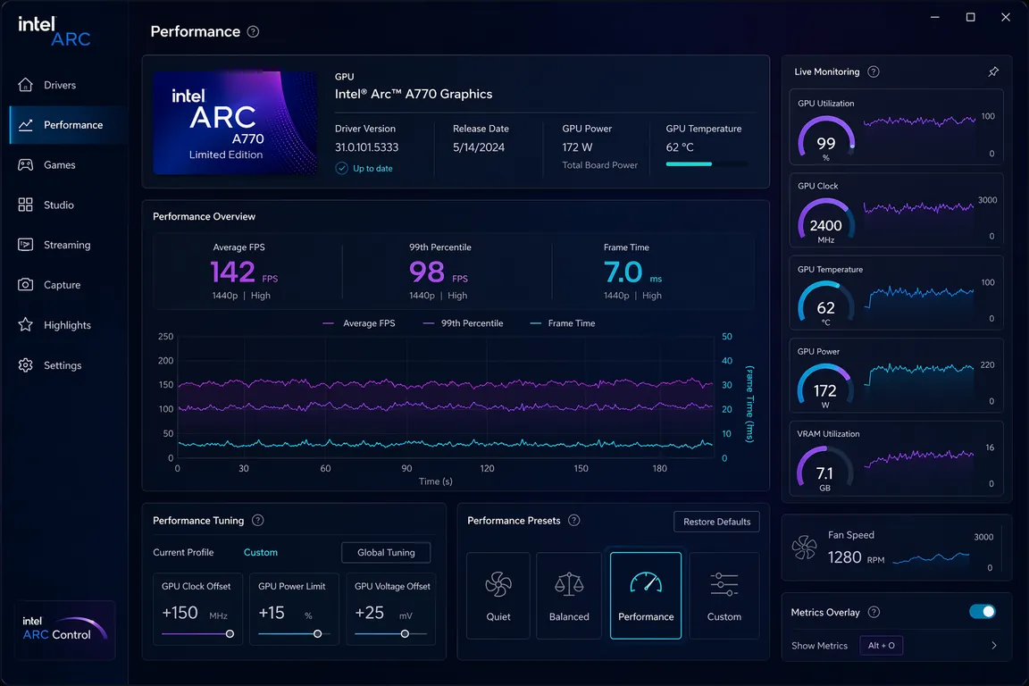Open the Drivers home icon
This screenshot has height=686, width=1029.
click(26, 85)
